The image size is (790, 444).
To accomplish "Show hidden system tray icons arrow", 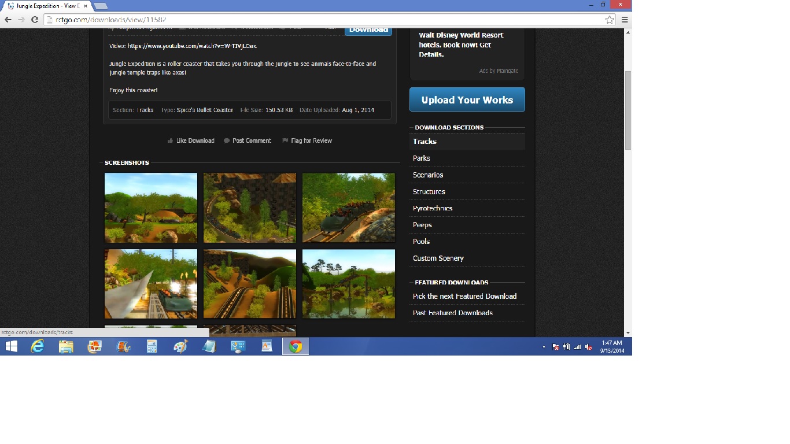I will [x=544, y=347].
